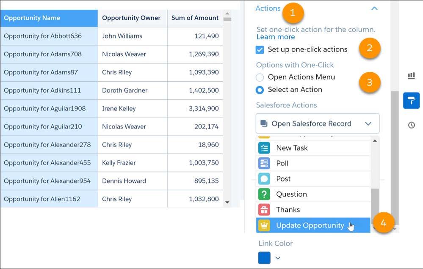Click the action list scrollbar up arrow
Viewport: 423px width, 269px height.
click(375, 141)
